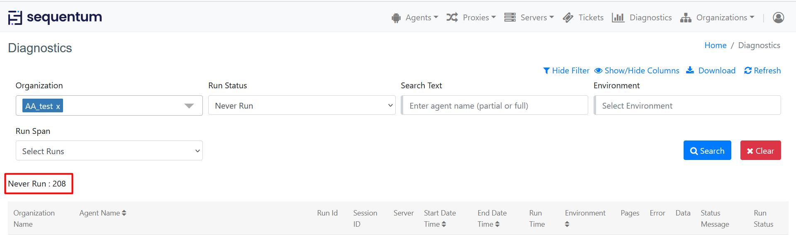Focus the agent name search field
This screenshot has height=235, width=796.
(x=494, y=106)
